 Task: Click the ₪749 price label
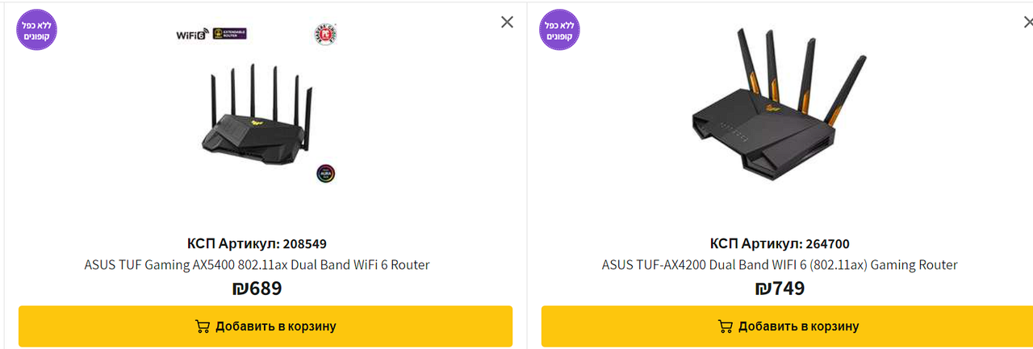coord(780,288)
